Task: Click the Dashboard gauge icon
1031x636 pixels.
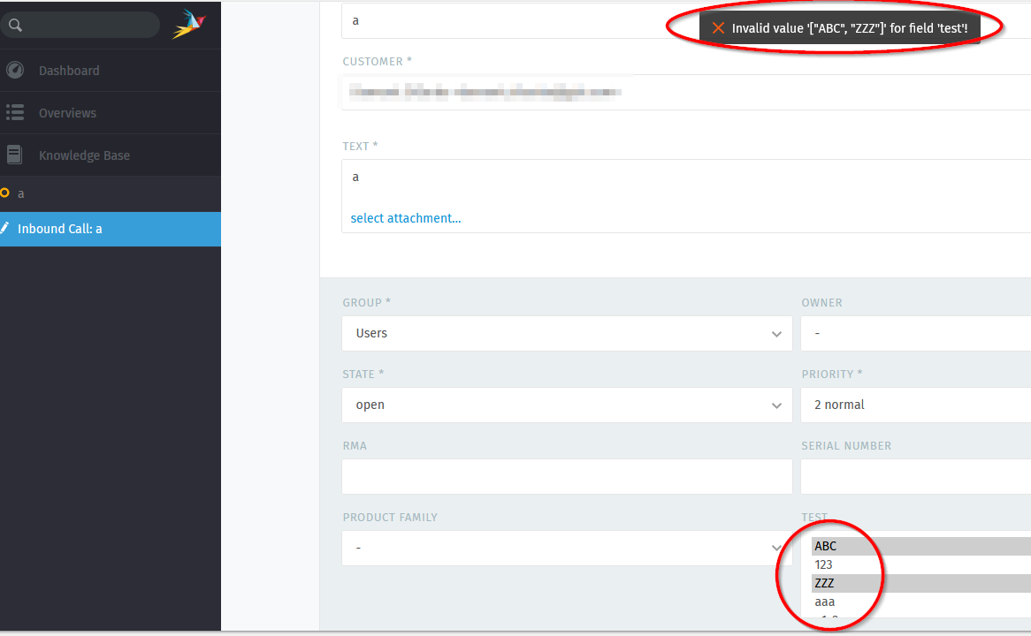Action: tap(15, 70)
